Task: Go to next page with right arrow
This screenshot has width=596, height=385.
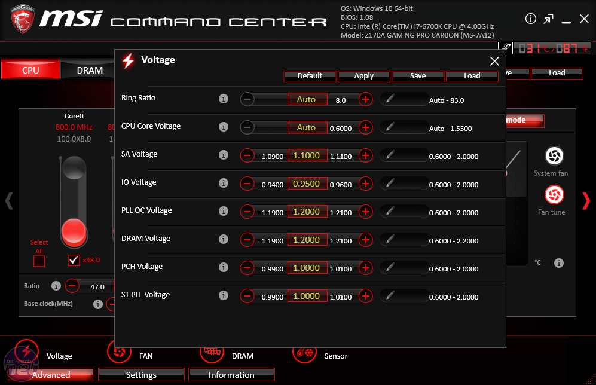Action: 586,201
